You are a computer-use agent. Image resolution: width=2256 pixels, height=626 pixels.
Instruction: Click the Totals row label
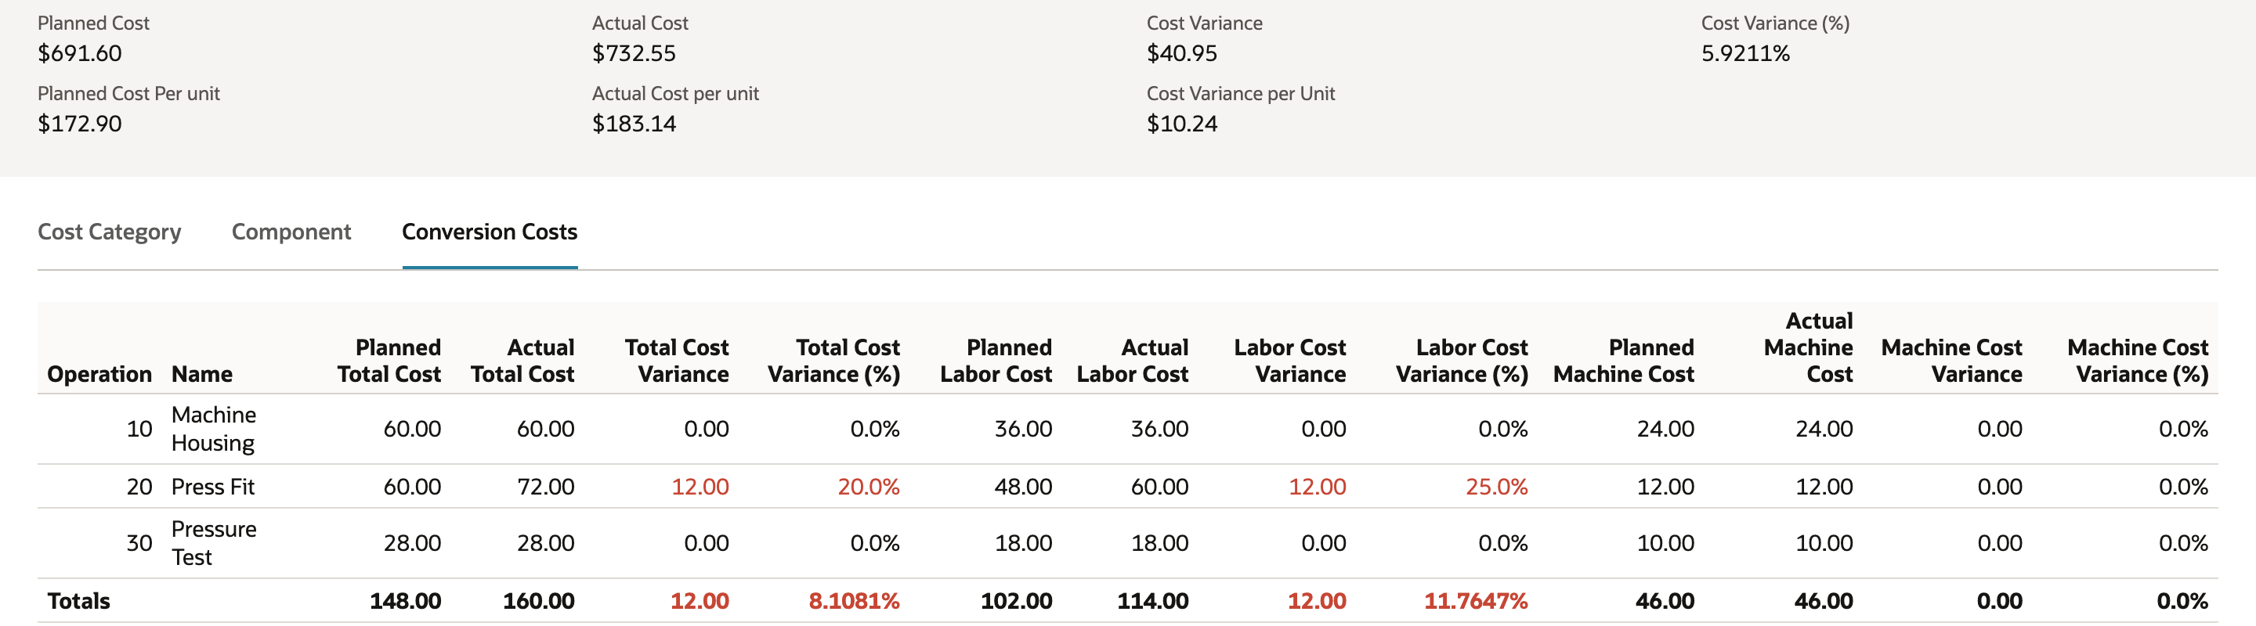79,601
